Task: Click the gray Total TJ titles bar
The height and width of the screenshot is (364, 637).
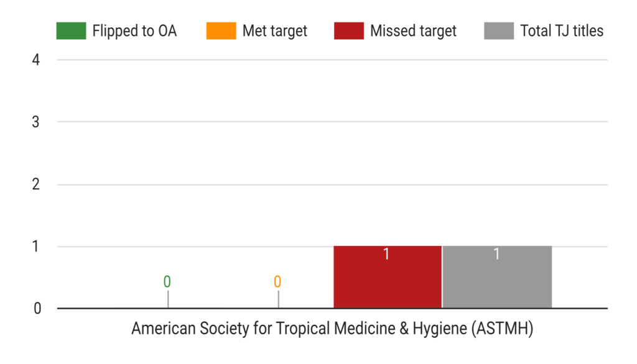Action: (x=497, y=277)
